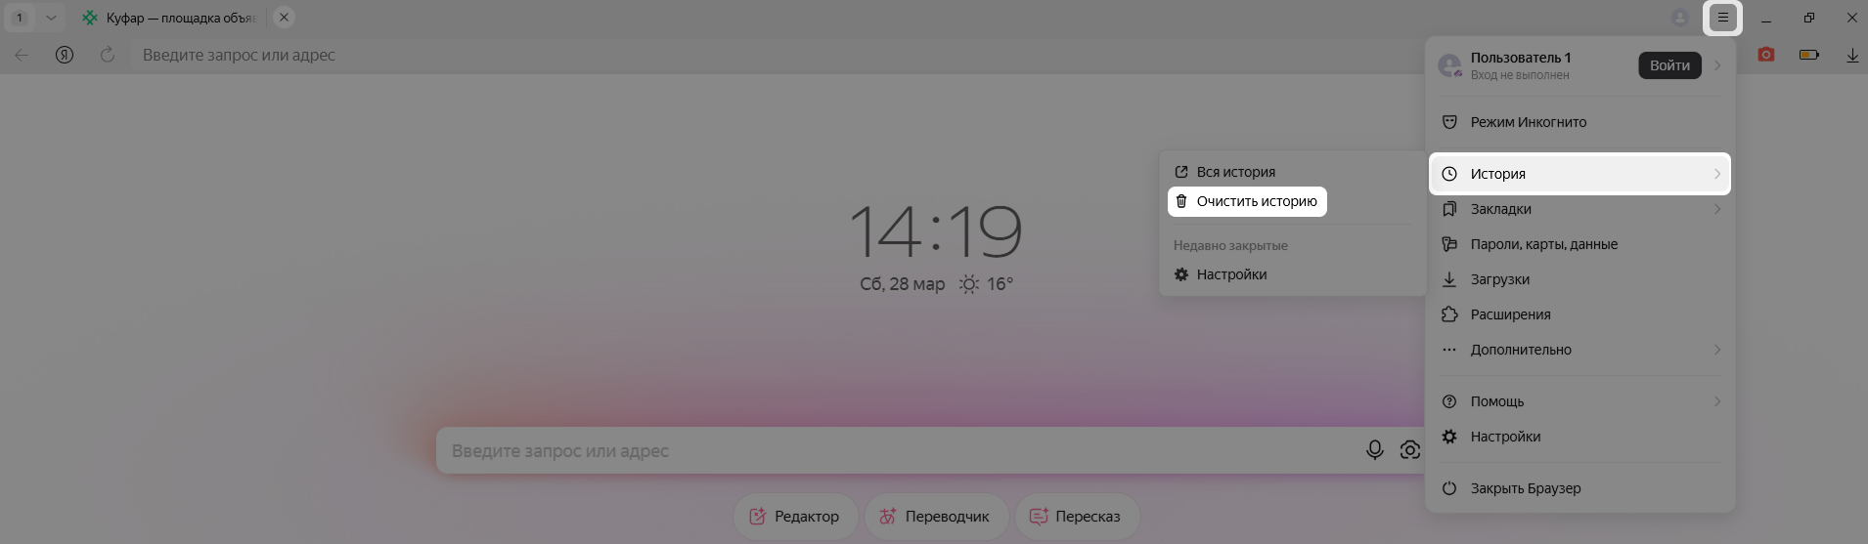Expand the Помощь submenu
This screenshot has height=544, width=1868.
click(x=1579, y=401)
